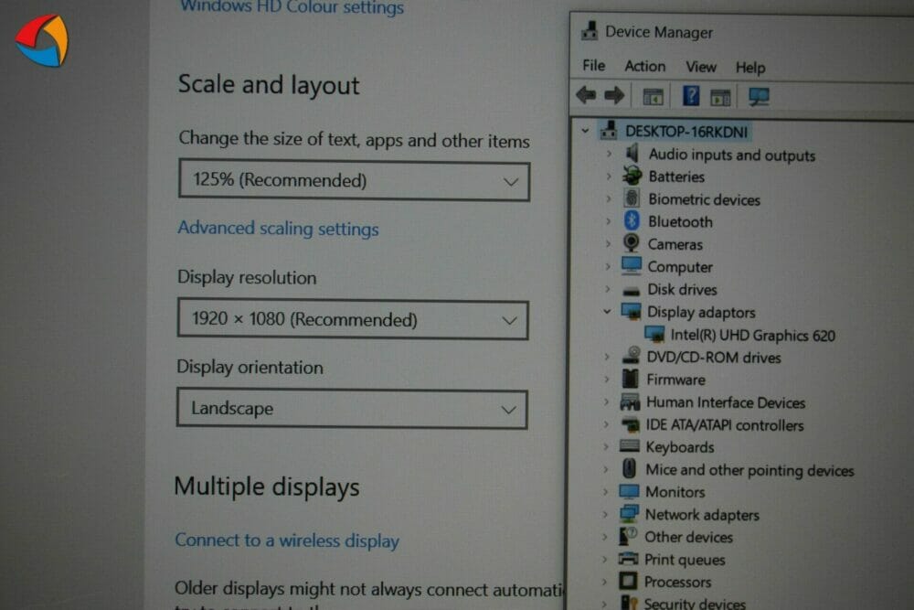Screen dimensions: 914x610
Task: Expand the Batteries node arrow
Action: tap(609, 177)
